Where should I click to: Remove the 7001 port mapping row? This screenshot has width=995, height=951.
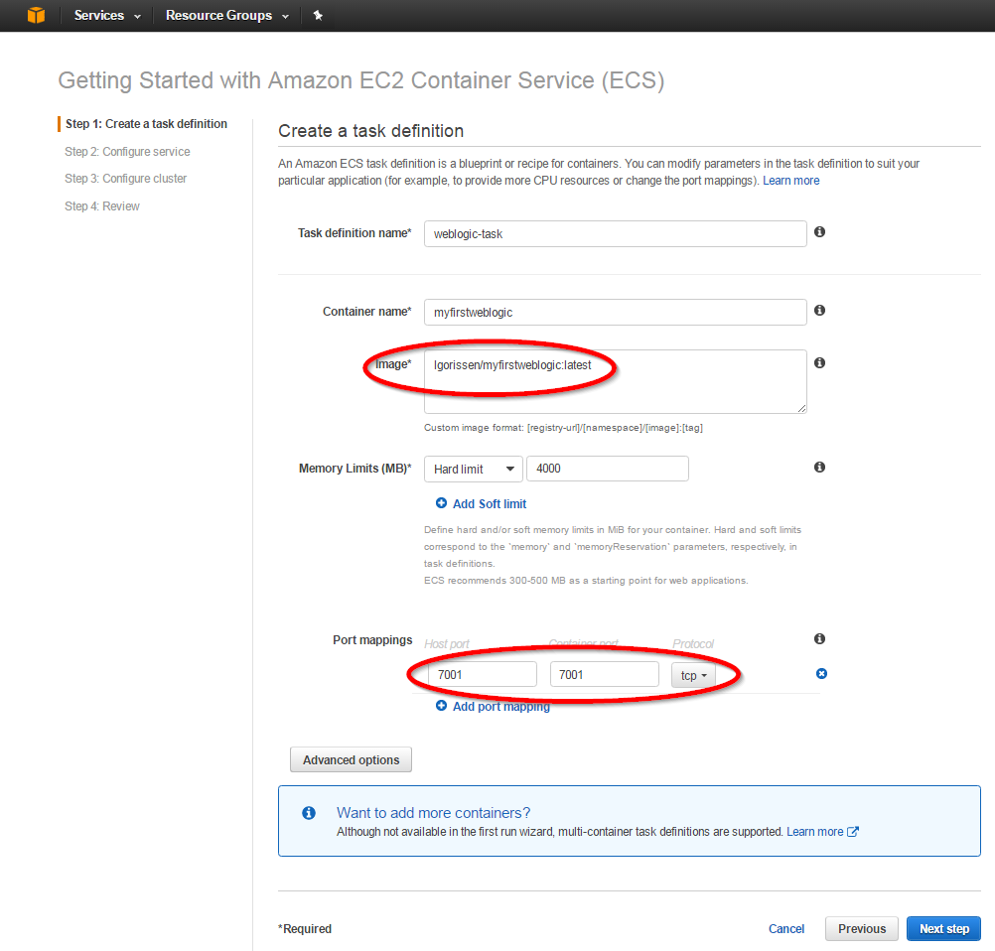tap(821, 674)
